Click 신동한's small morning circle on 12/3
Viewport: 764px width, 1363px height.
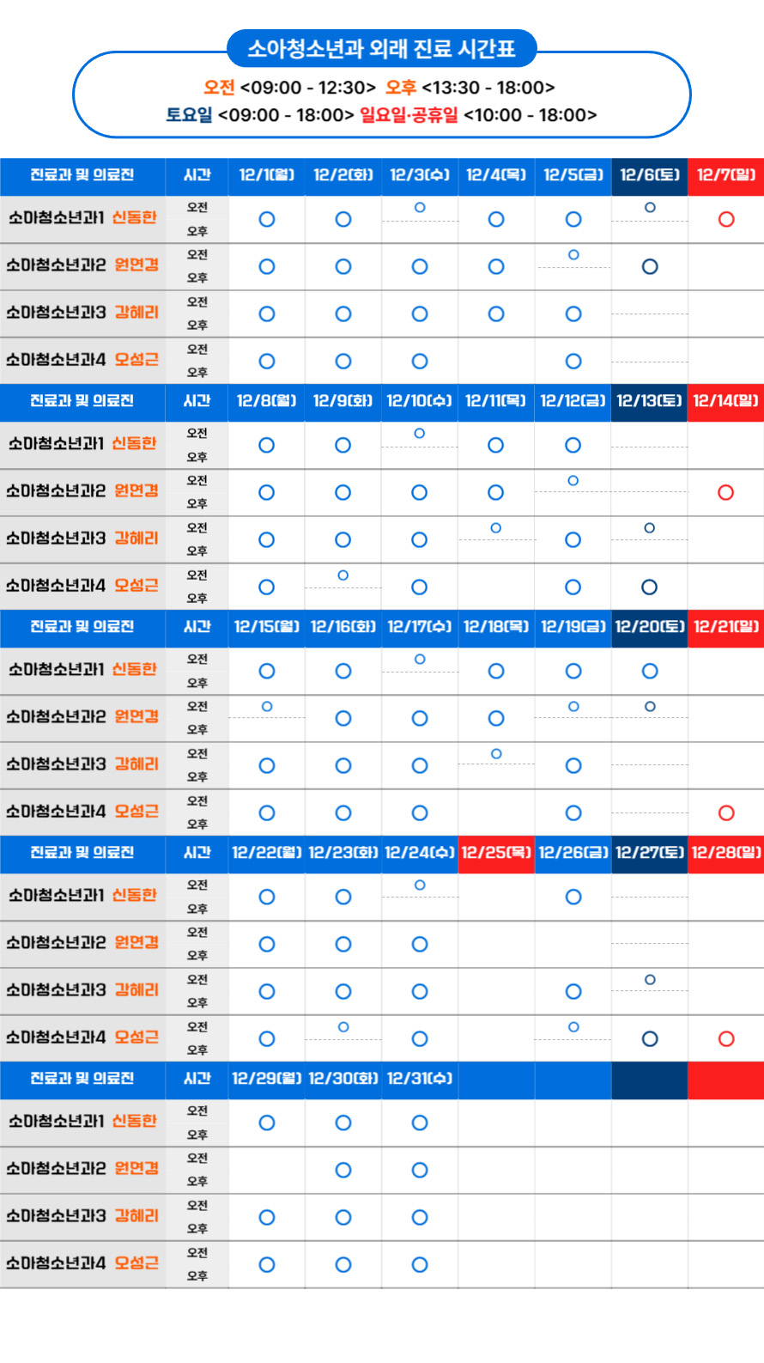420,208
